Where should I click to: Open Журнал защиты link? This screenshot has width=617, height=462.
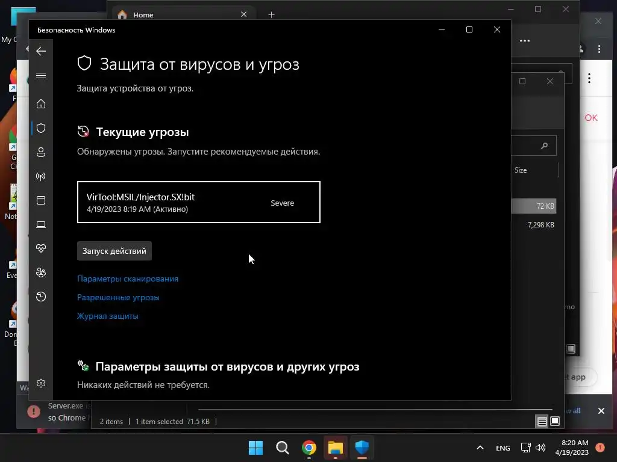[108, 316]
